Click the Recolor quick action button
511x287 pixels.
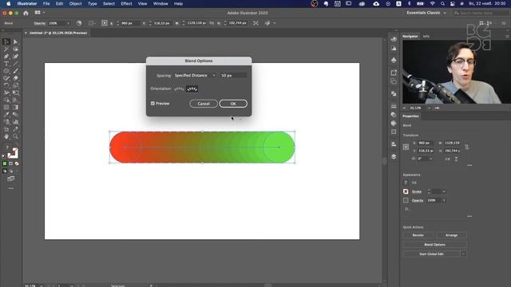click(418, 235)
